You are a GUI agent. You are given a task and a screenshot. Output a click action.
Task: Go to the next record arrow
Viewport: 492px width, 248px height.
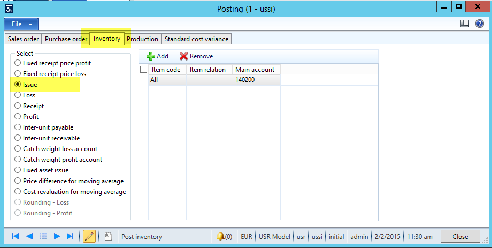coord(57,236)
